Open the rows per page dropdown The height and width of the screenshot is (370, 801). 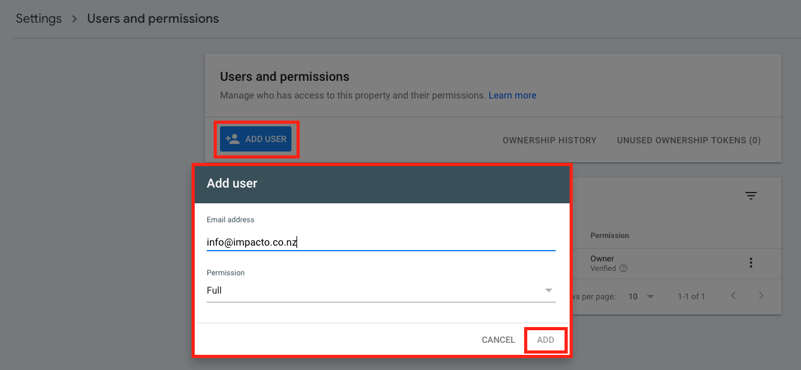pyautogui.click(x=641, y=296)
